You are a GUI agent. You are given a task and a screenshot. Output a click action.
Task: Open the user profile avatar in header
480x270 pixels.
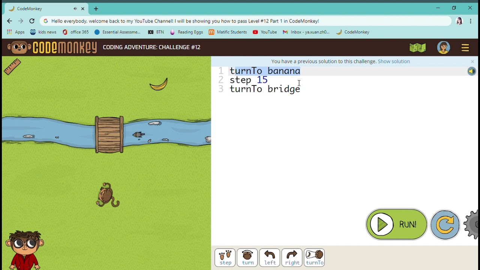click(443, 48)
